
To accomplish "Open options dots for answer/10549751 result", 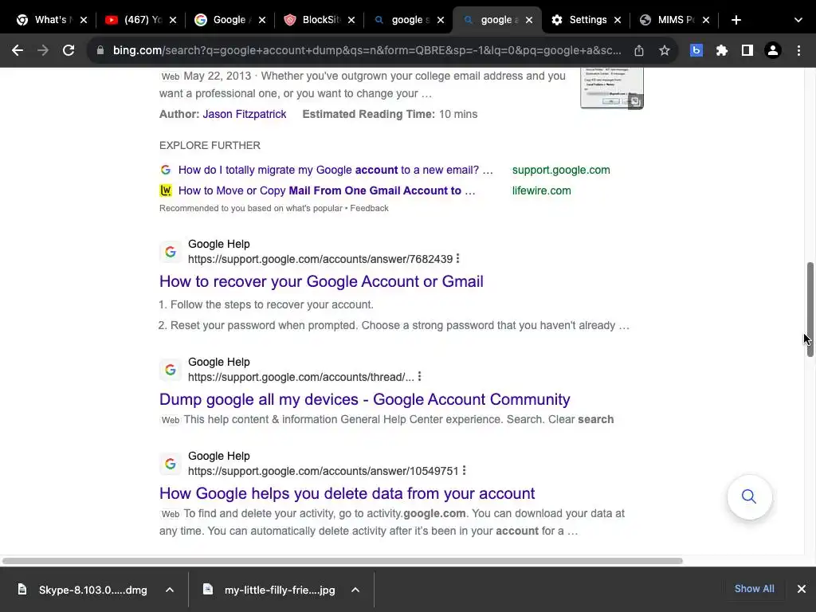I will click(464, 470).
